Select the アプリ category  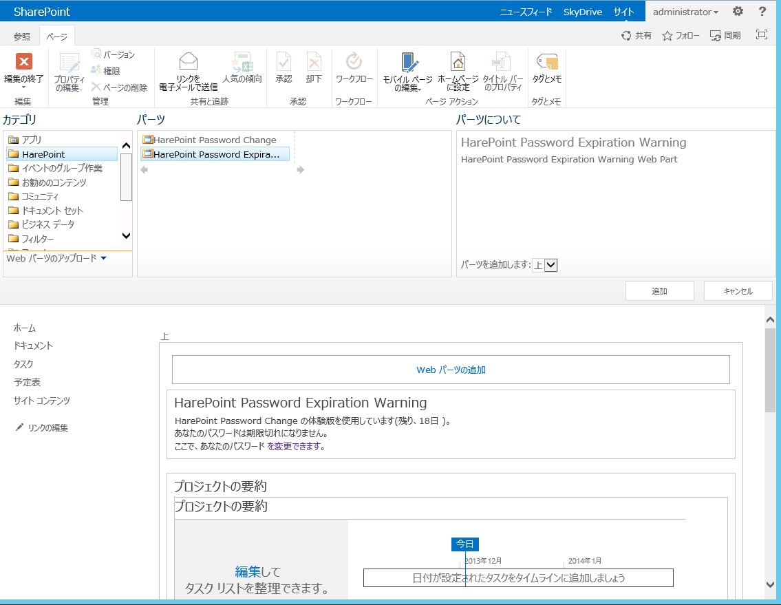click(62, 140)
